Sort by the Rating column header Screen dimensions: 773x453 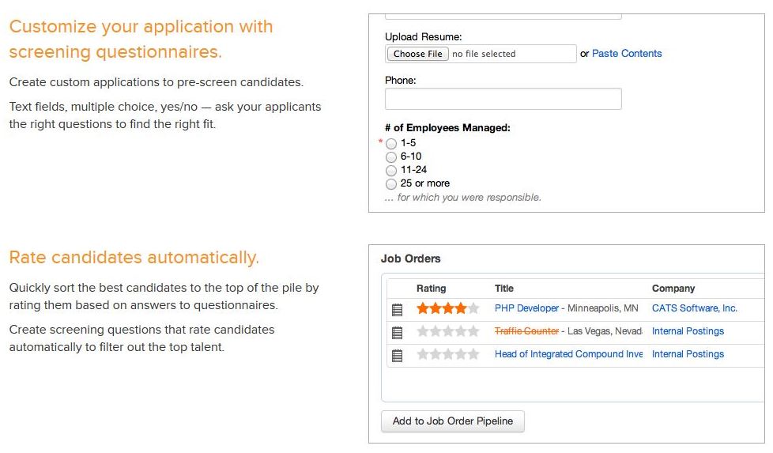(431, 289)
